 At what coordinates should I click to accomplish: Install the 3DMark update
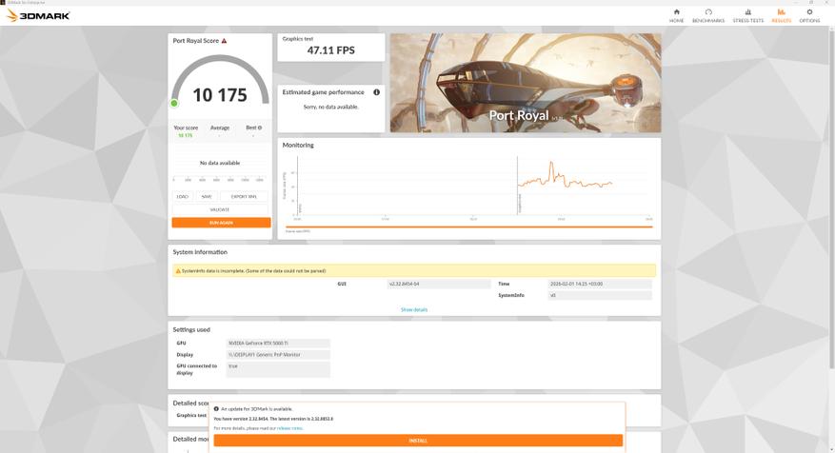418,441
